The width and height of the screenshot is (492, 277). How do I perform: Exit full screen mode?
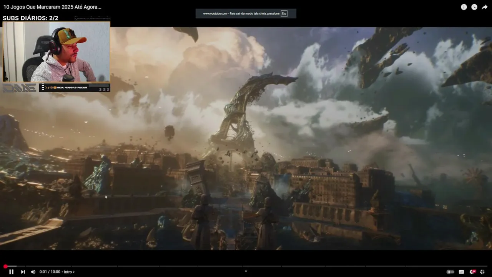click(482, 272)
